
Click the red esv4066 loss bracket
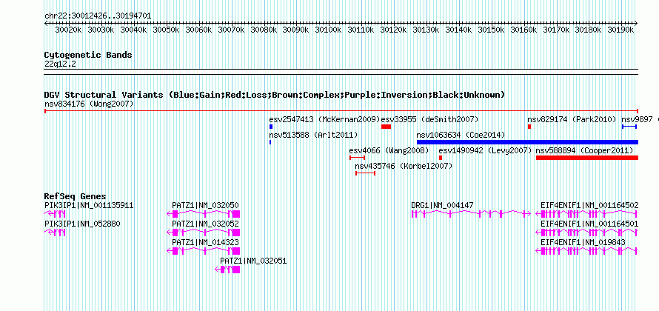pos(357,158)
